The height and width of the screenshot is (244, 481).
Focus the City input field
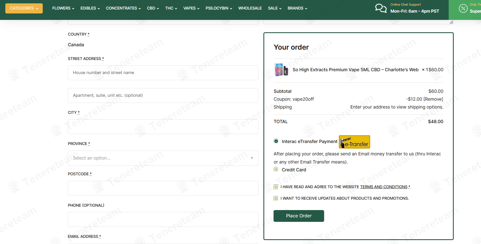point(163,126)
